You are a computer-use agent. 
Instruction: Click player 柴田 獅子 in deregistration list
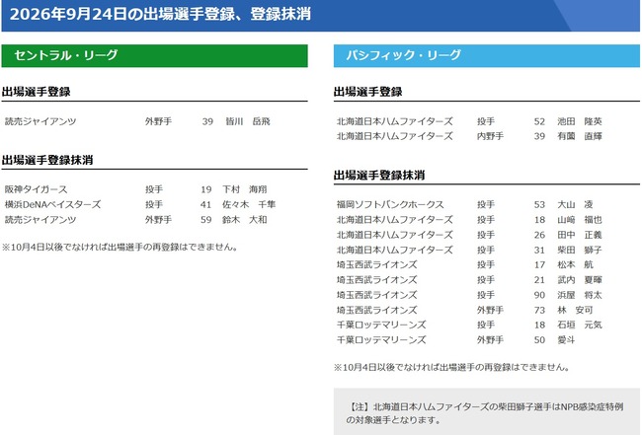point(580,250)
